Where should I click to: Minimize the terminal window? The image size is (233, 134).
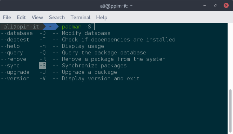pos(205,5)
